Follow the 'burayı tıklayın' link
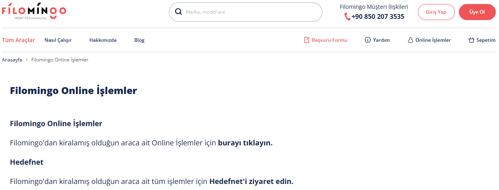Image resolution: width=499 pixels, height=190 pixels. click(x=245, y=143)
